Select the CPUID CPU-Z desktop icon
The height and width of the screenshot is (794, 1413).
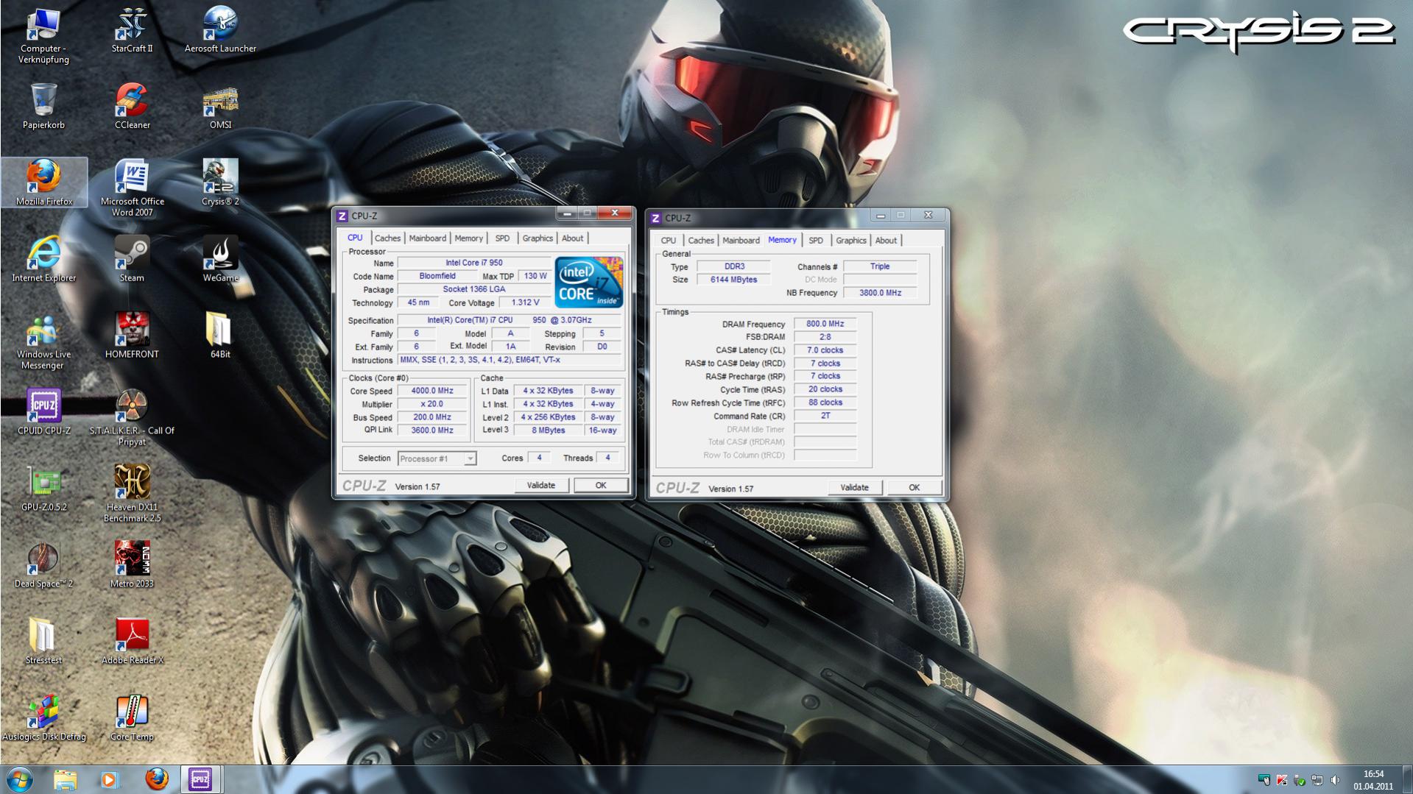(43, 412)
